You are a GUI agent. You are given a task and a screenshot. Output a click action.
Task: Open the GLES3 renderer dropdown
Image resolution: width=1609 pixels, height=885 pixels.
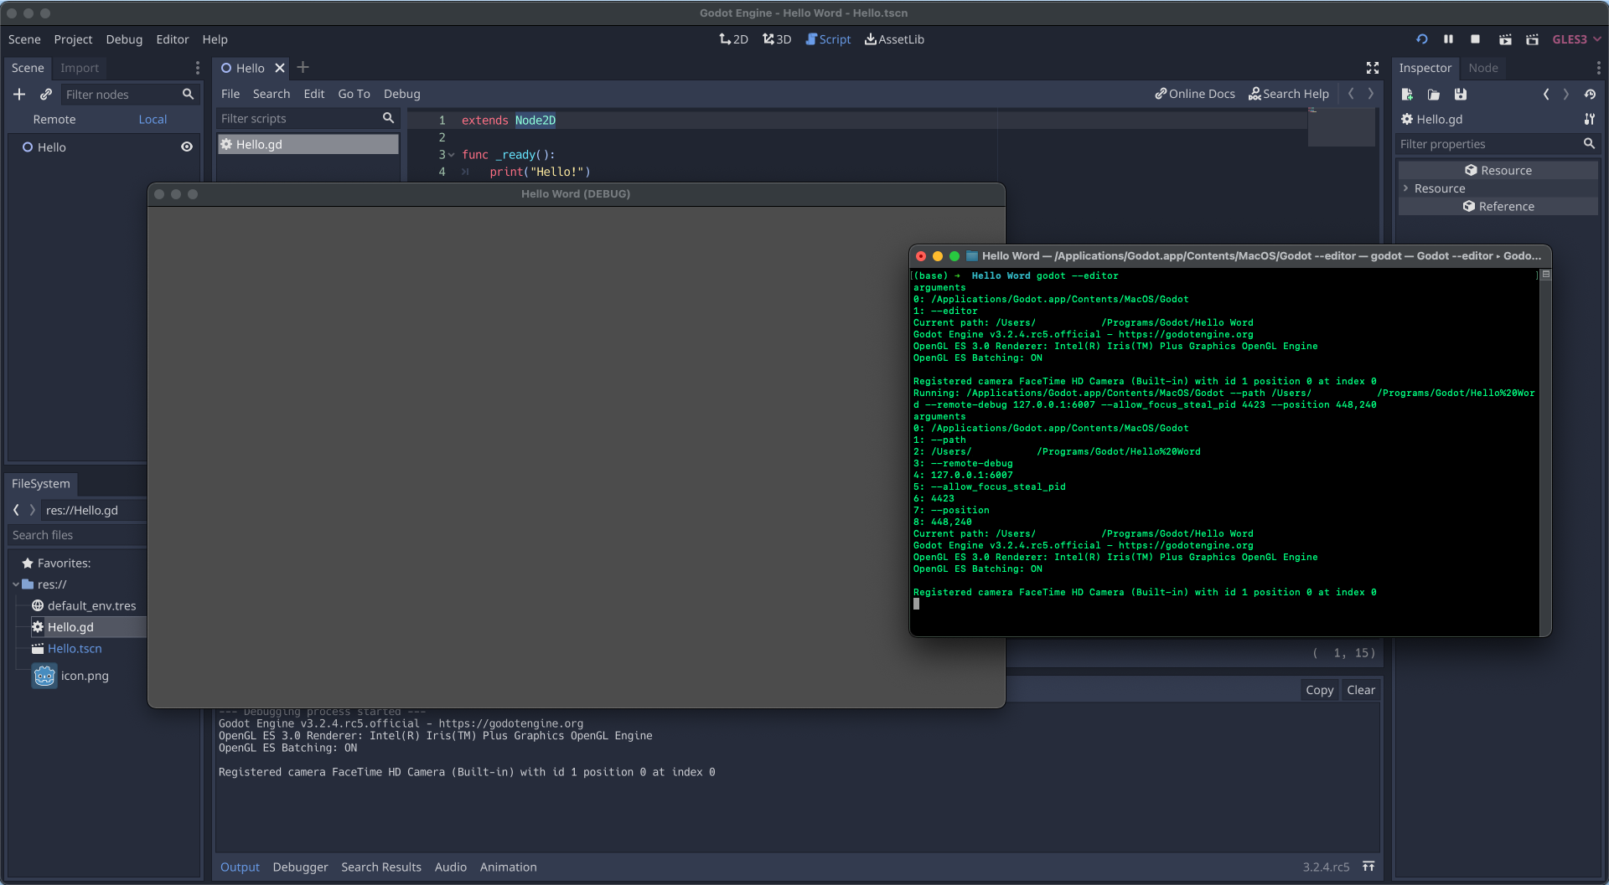1576,39
